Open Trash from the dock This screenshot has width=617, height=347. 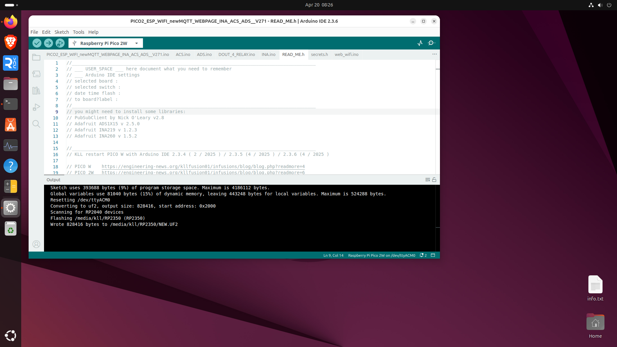point(11,229)
